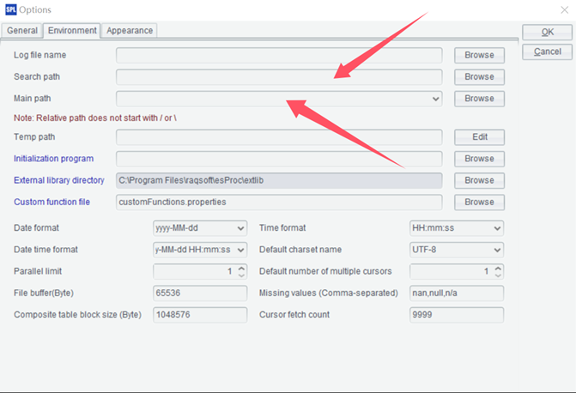The image size is (576, 393).
Task: Select the Environment tab
Action: pyautogui.click(x=72, y=31)
